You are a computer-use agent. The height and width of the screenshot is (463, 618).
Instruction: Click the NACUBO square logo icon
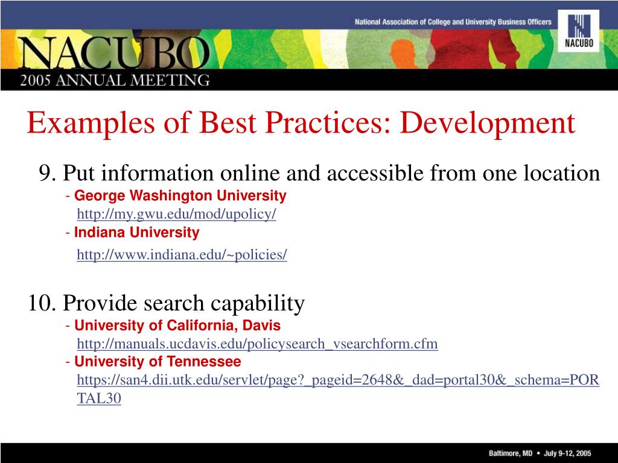point(579,30)
